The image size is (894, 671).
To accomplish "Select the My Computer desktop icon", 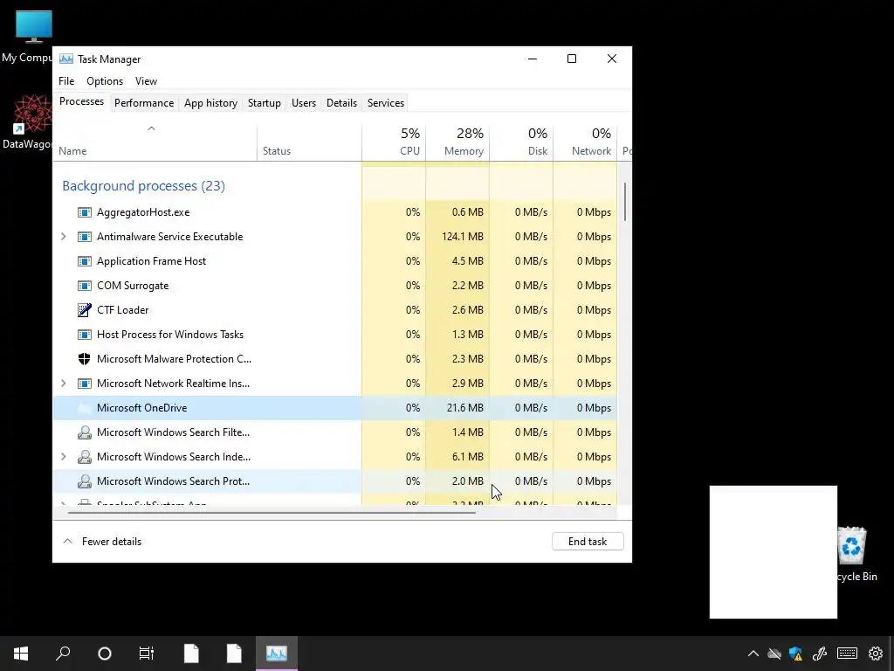I will [27, 37].
